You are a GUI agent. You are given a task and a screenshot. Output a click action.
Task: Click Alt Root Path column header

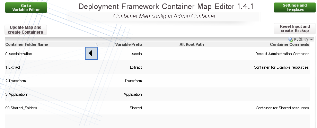coord(192,44)
